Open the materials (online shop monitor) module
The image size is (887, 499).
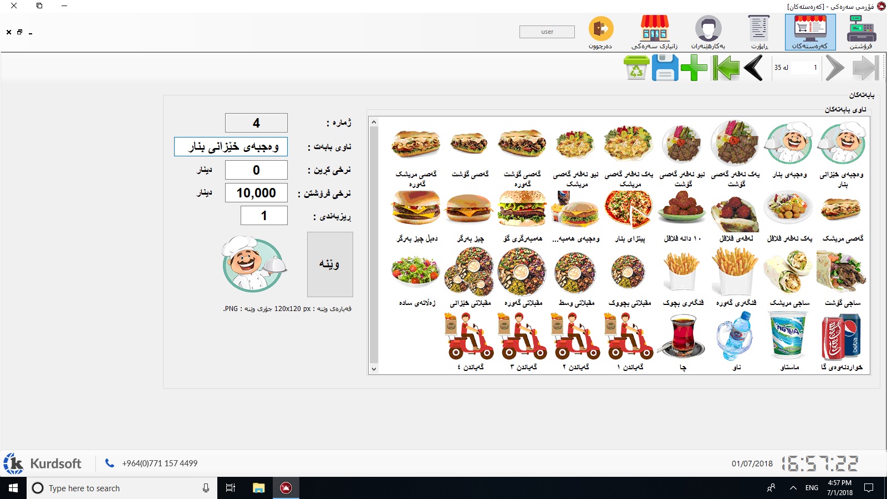(x=810, y=32)
